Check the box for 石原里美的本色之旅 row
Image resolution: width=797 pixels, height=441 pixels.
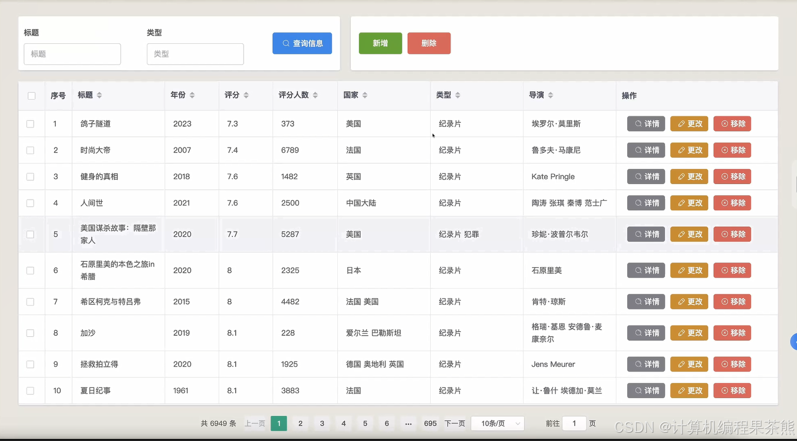pyautogui.click(x=30, y=270)
